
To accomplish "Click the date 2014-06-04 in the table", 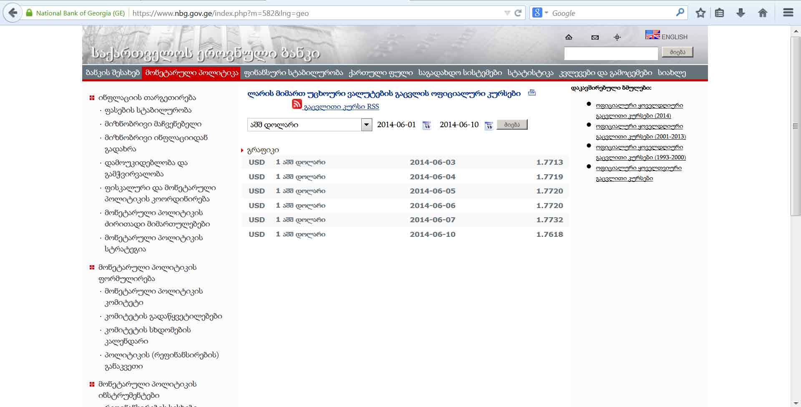I will [433, 177].
